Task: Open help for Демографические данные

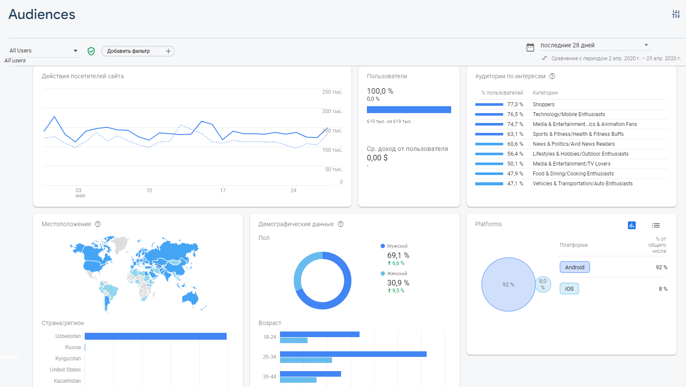Action: click(341, 224)
